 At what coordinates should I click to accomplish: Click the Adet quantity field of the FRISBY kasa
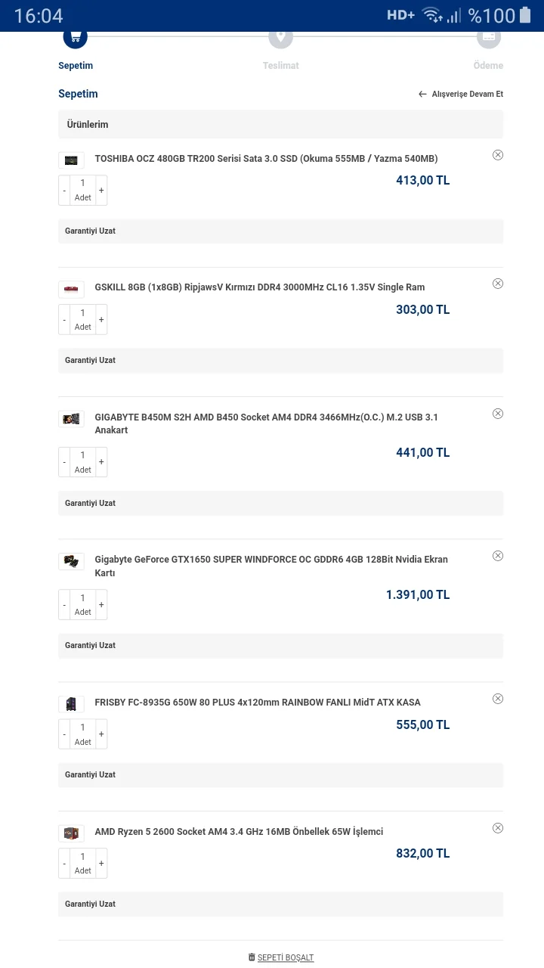82,734
